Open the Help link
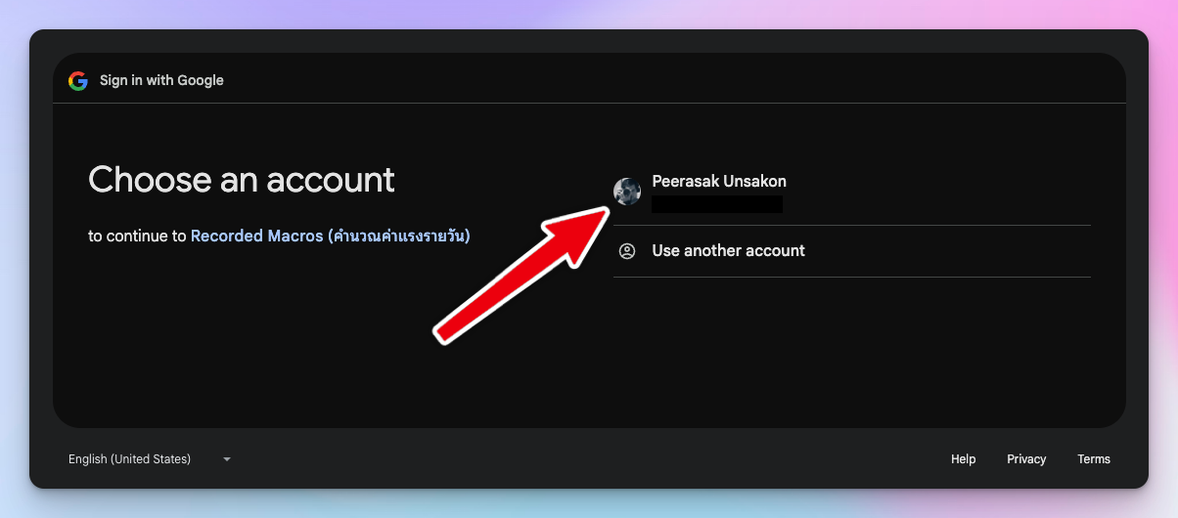 963,459
